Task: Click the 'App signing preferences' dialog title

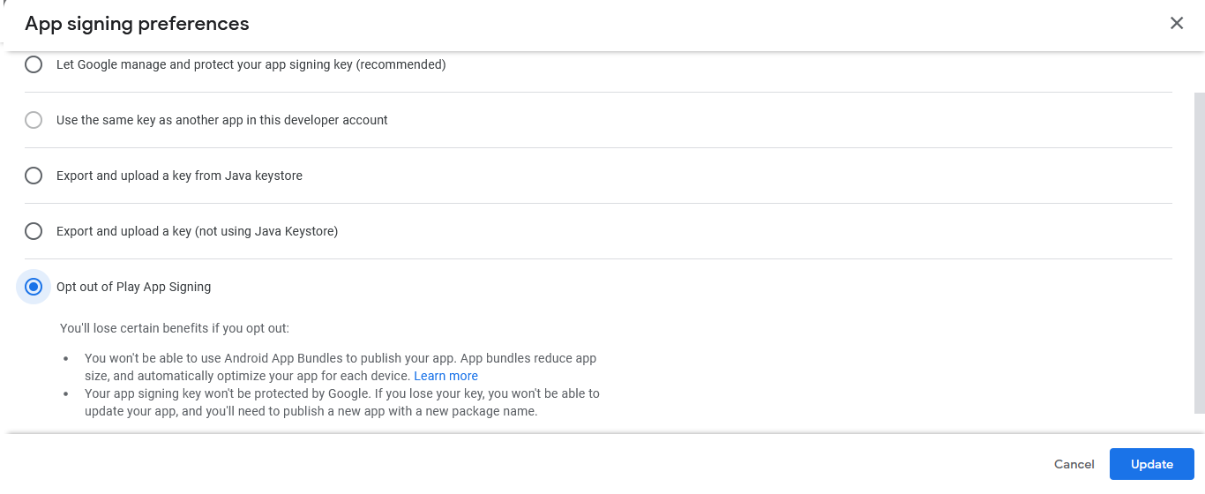Action: coord(137,24)
